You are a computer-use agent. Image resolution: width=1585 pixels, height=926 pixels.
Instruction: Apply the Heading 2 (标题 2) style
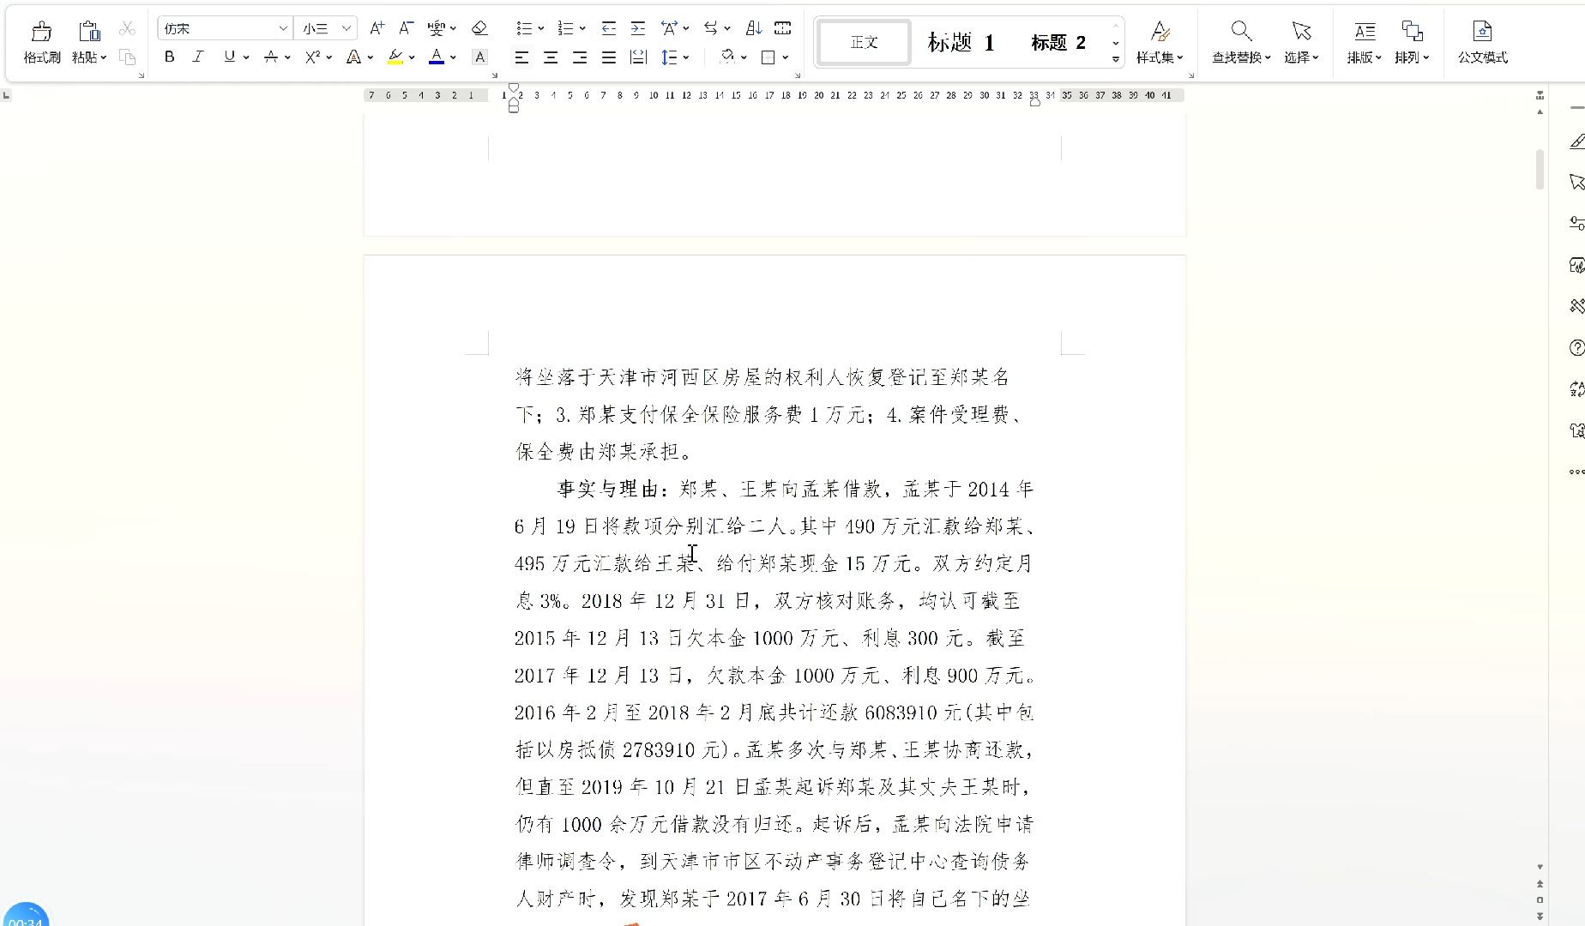1058,42
